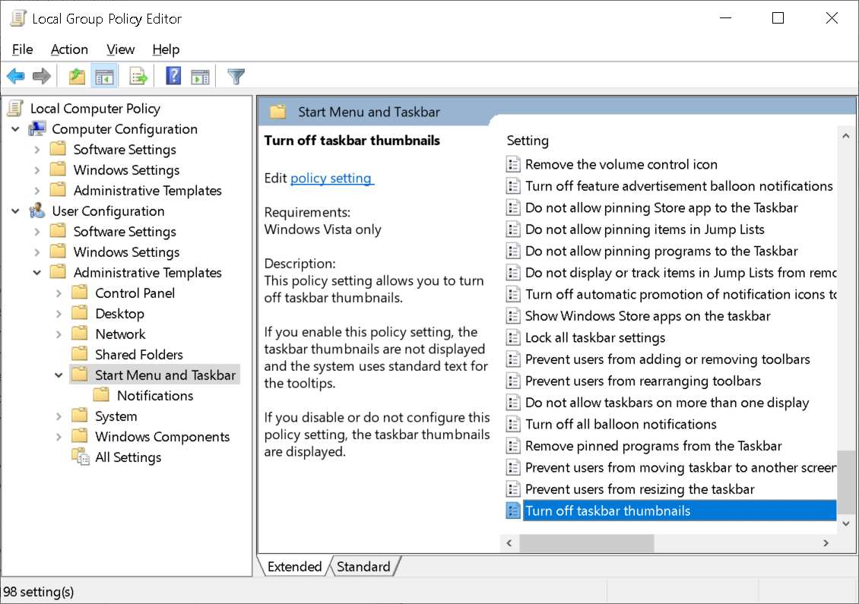Click folder icon in Start Menu and Taskbar header
Viewport: 859px width, 604px height.
click(278, 112)
